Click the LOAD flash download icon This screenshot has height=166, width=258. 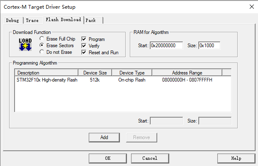pyautogui.click(x=25, y=45)
